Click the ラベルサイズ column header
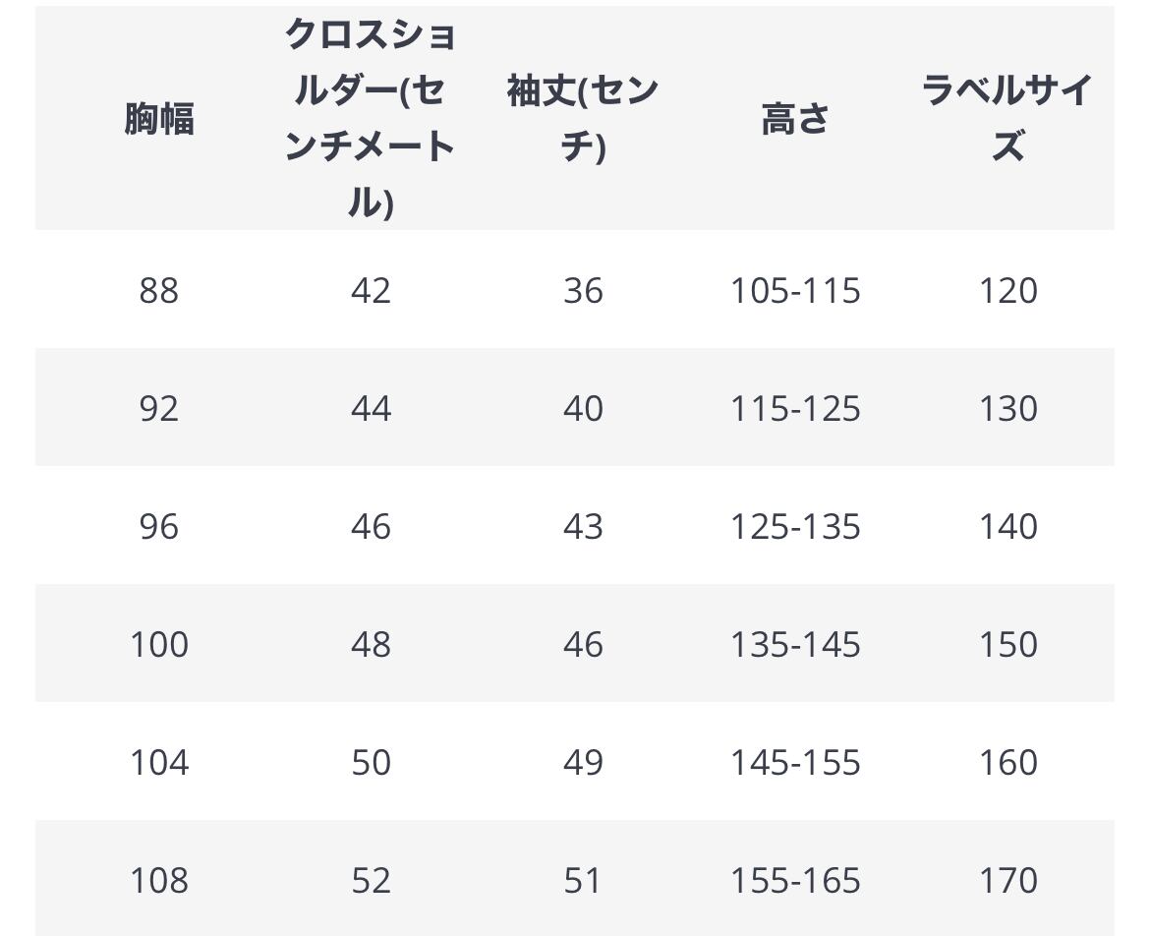Image resolution: width=1150 pixels, height=936 pixels. pyautogui.click(x=1007, y=119)
